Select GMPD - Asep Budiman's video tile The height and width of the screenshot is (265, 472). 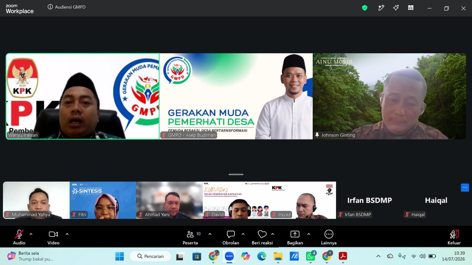[236, 96]
